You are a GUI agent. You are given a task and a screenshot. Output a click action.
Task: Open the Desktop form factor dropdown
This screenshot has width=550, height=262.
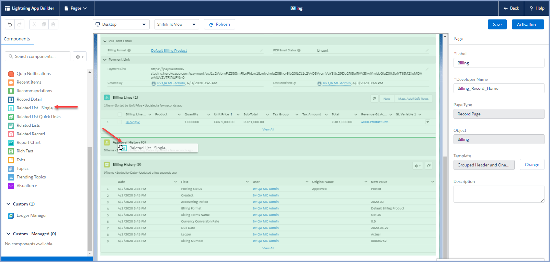pyautogui.click(x=121, y=24)
